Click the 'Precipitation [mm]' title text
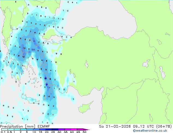173x133 pixels. [x=18, y=126]
